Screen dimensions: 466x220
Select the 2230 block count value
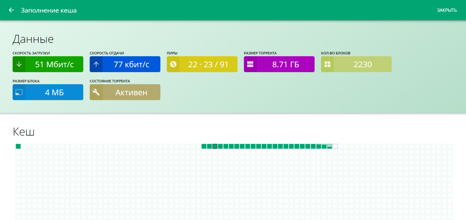click(x=363, y=64)
